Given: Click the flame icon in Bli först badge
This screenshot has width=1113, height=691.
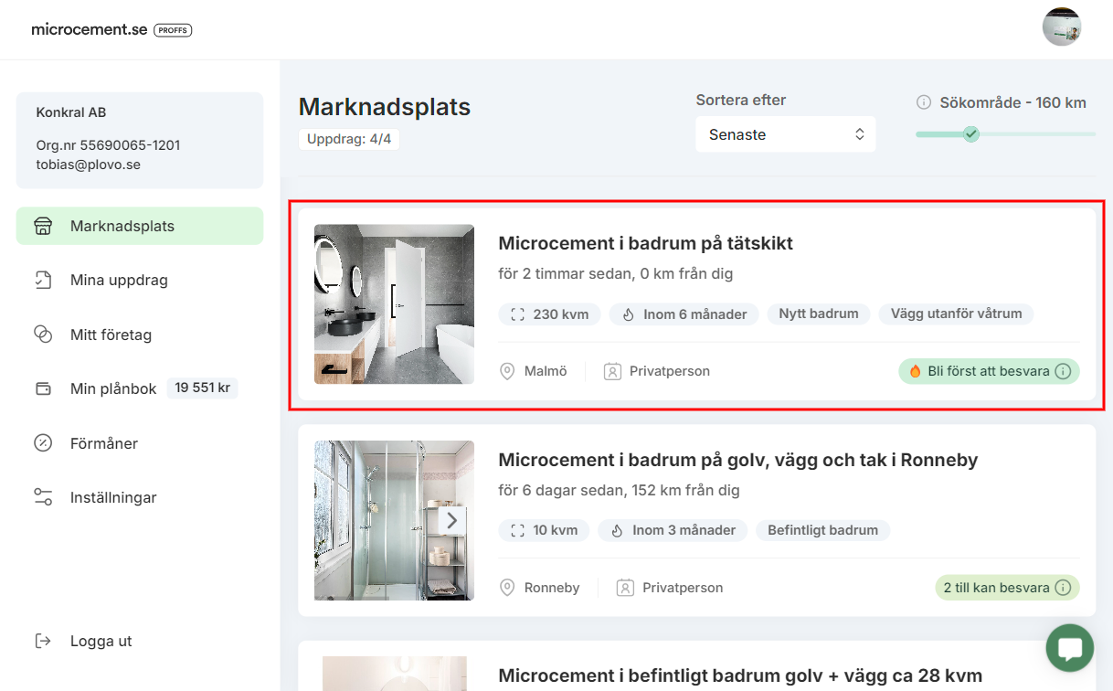Looking at the screenshot, I should tap(915, 371).
